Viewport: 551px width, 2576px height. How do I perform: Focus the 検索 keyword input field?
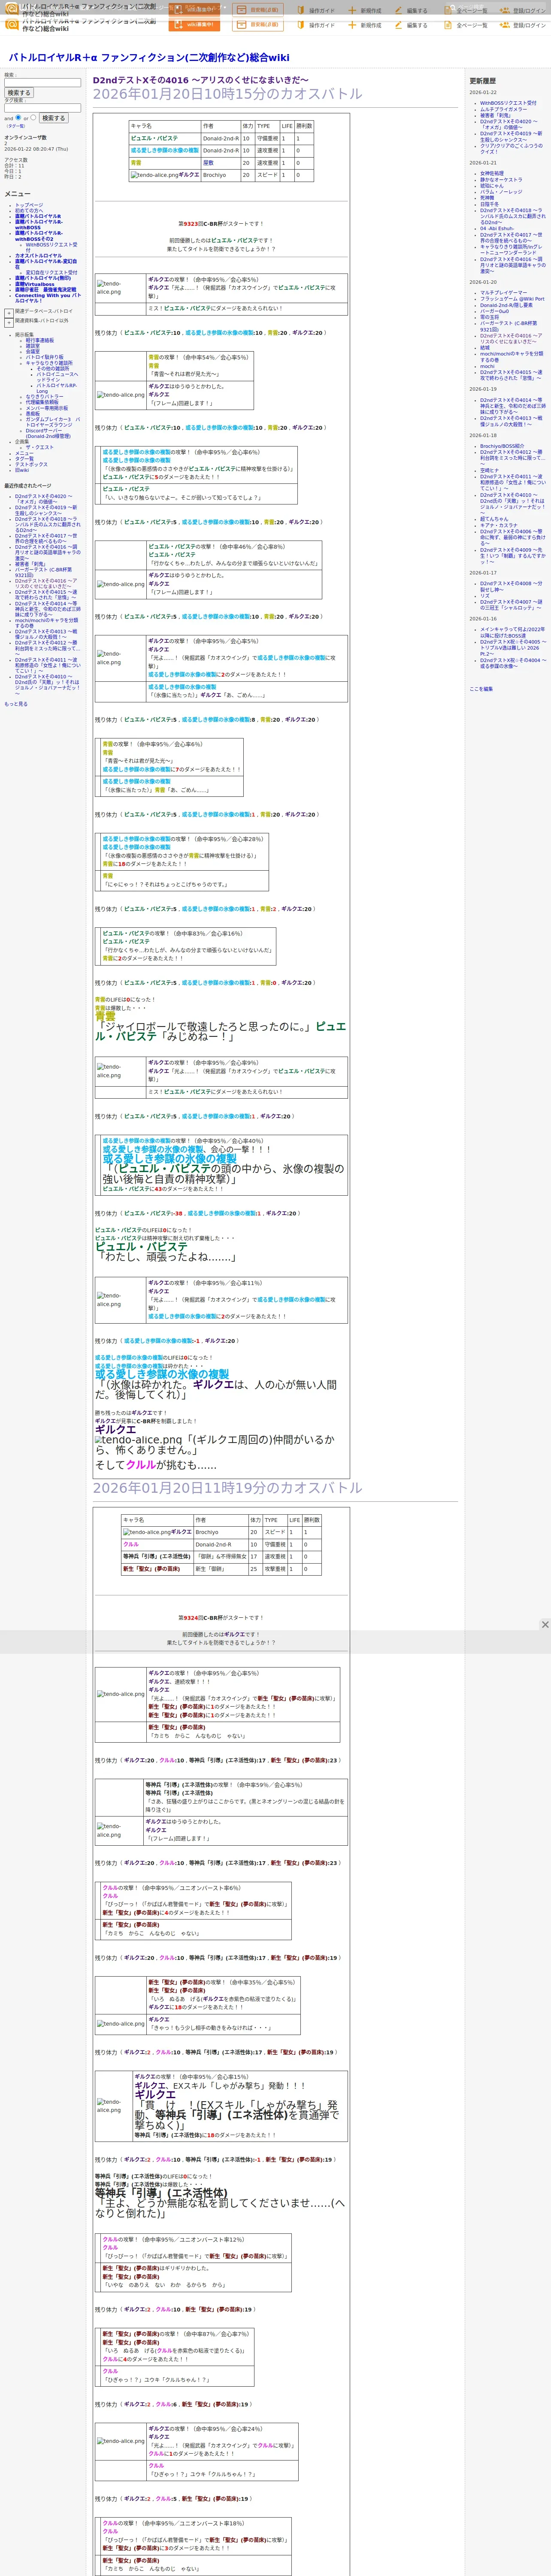(42, 83)
